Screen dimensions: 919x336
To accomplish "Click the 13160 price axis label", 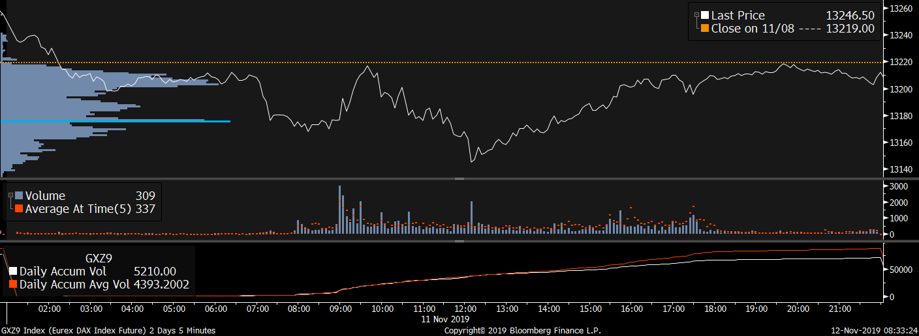I will 902,143.
